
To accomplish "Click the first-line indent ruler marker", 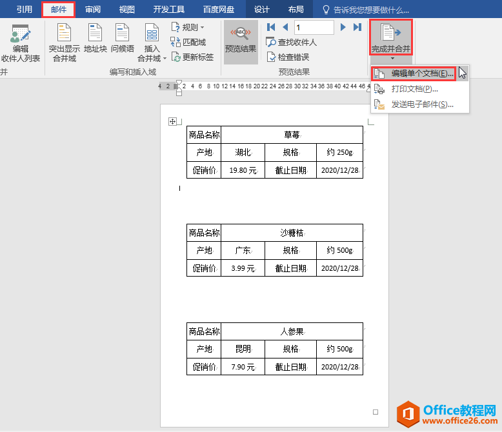I will [x=179, y=83].
